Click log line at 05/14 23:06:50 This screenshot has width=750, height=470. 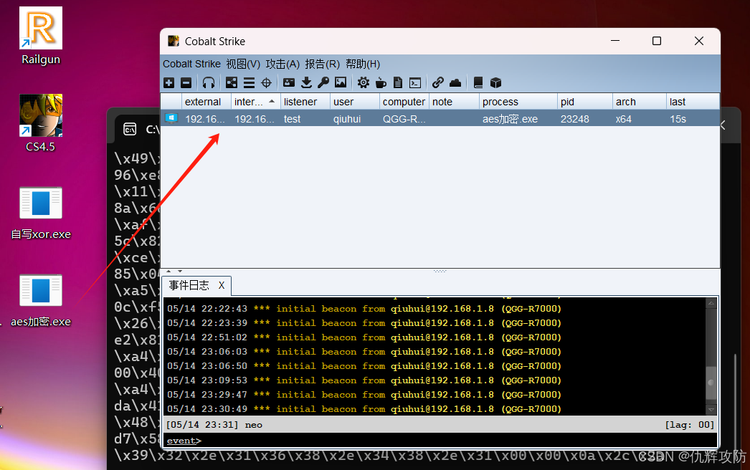pyautogui.click(x=364, y=366)
